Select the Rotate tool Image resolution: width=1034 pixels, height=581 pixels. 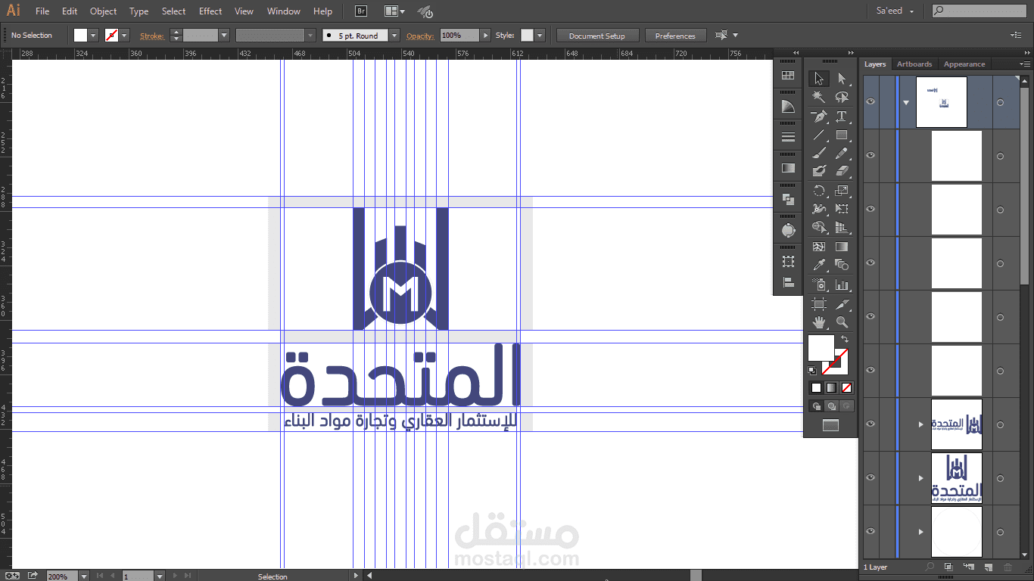[x=818, y=191]
